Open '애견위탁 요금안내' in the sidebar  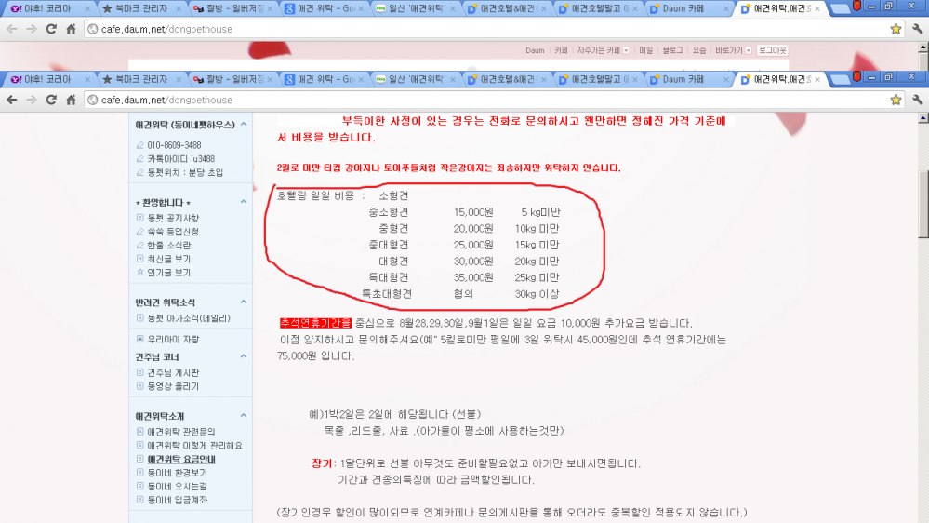tap(181, 459)
